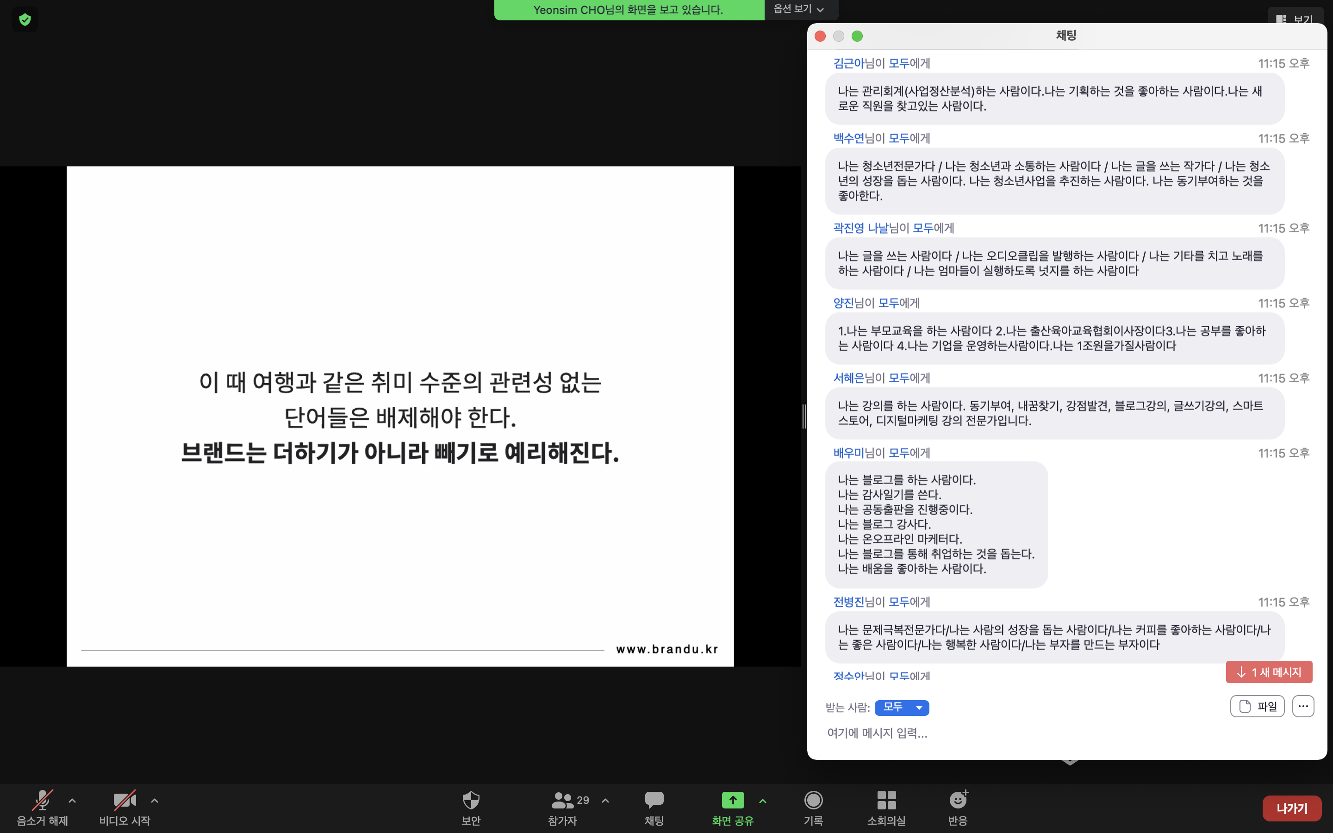Open View Options (옵션 보기) dropdown
Viewport: 1333px width, 833px height.
(x=799, y=9)
